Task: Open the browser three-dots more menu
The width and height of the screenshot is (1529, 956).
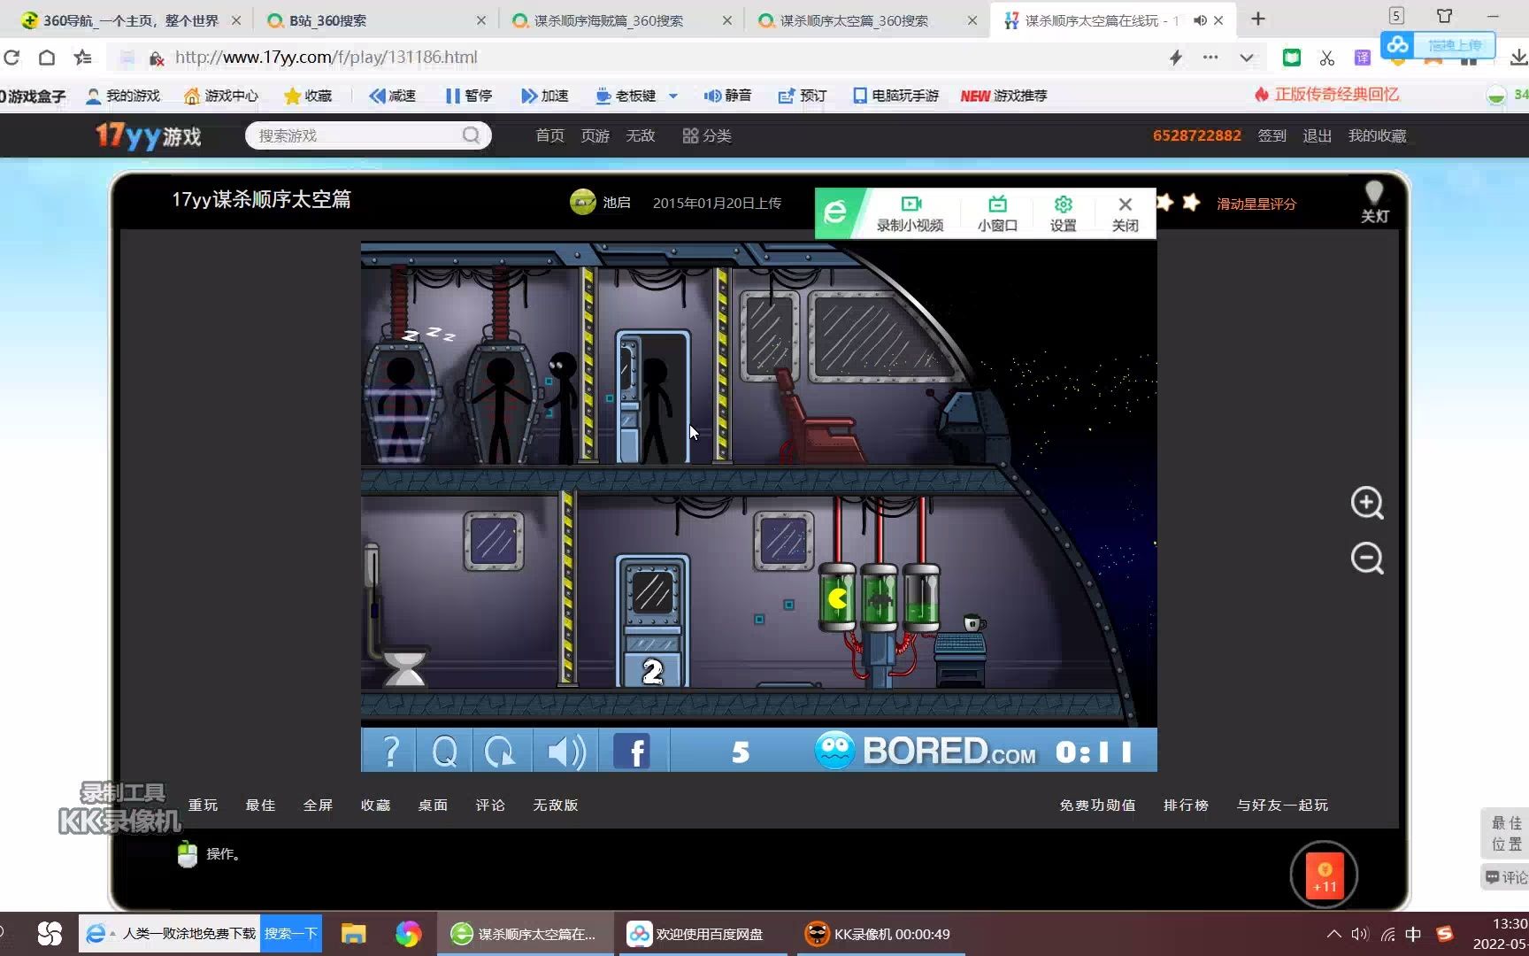Action: pos(1210,58)
